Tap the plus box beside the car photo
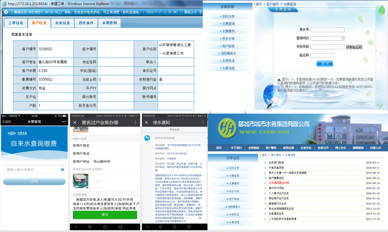This screenshot has height=232, width=388. (98, 181)
